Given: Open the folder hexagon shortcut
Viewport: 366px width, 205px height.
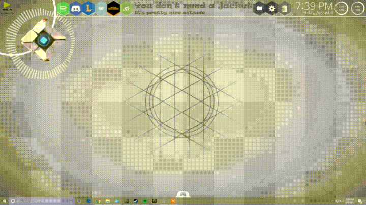Looking at the screenshot, I should pos(260,8).
